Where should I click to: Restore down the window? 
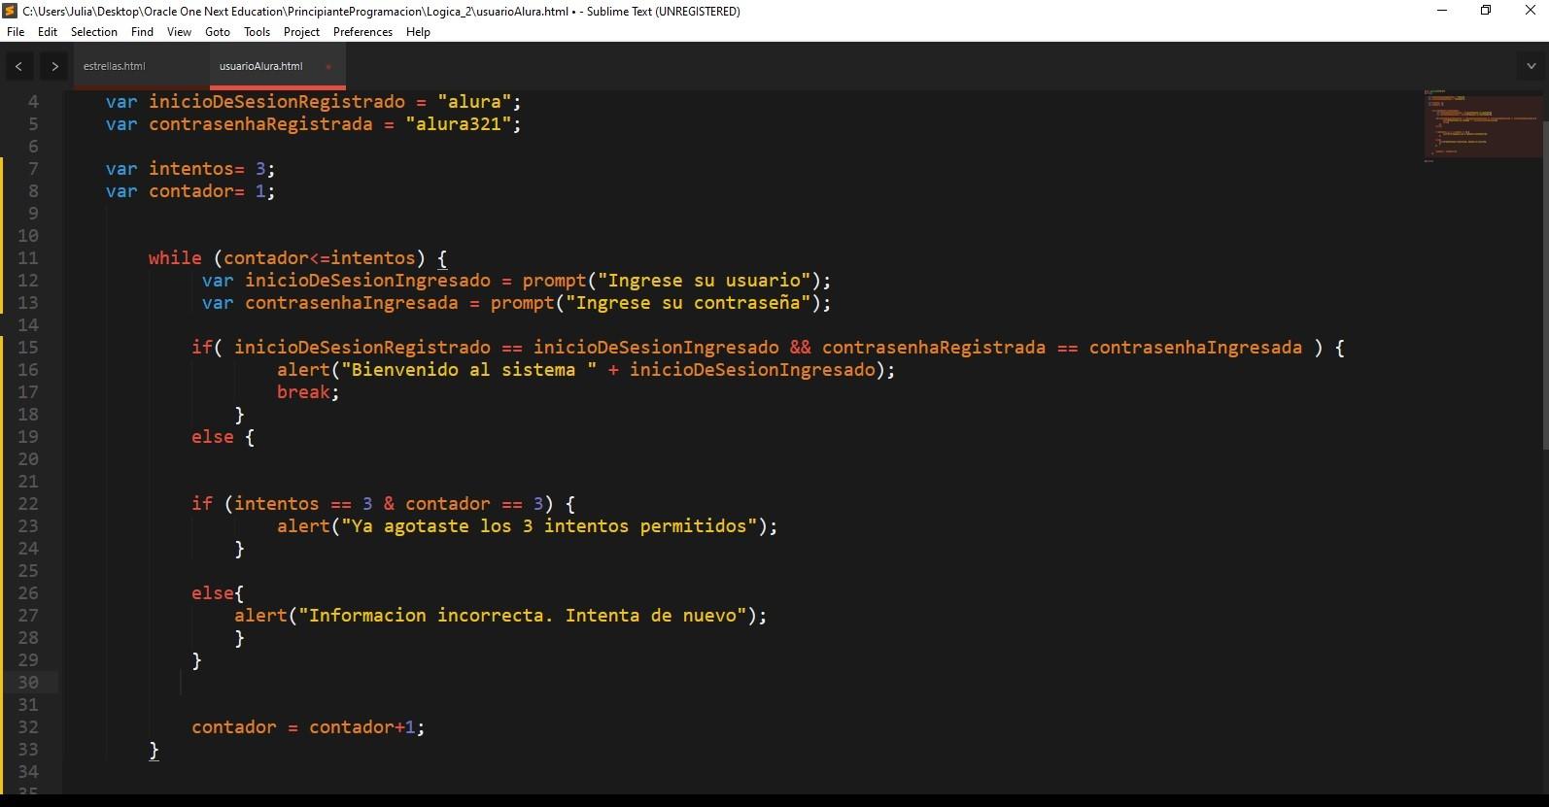1485,11
